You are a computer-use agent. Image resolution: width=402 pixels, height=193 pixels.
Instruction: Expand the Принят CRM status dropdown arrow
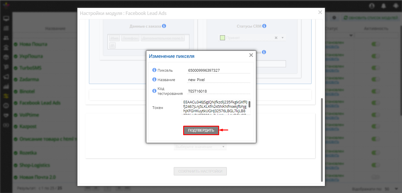[x=282, y=38]
